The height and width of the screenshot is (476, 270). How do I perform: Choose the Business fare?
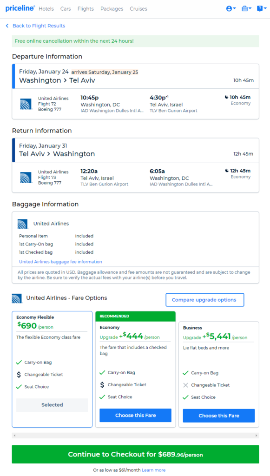click(219, 416)
